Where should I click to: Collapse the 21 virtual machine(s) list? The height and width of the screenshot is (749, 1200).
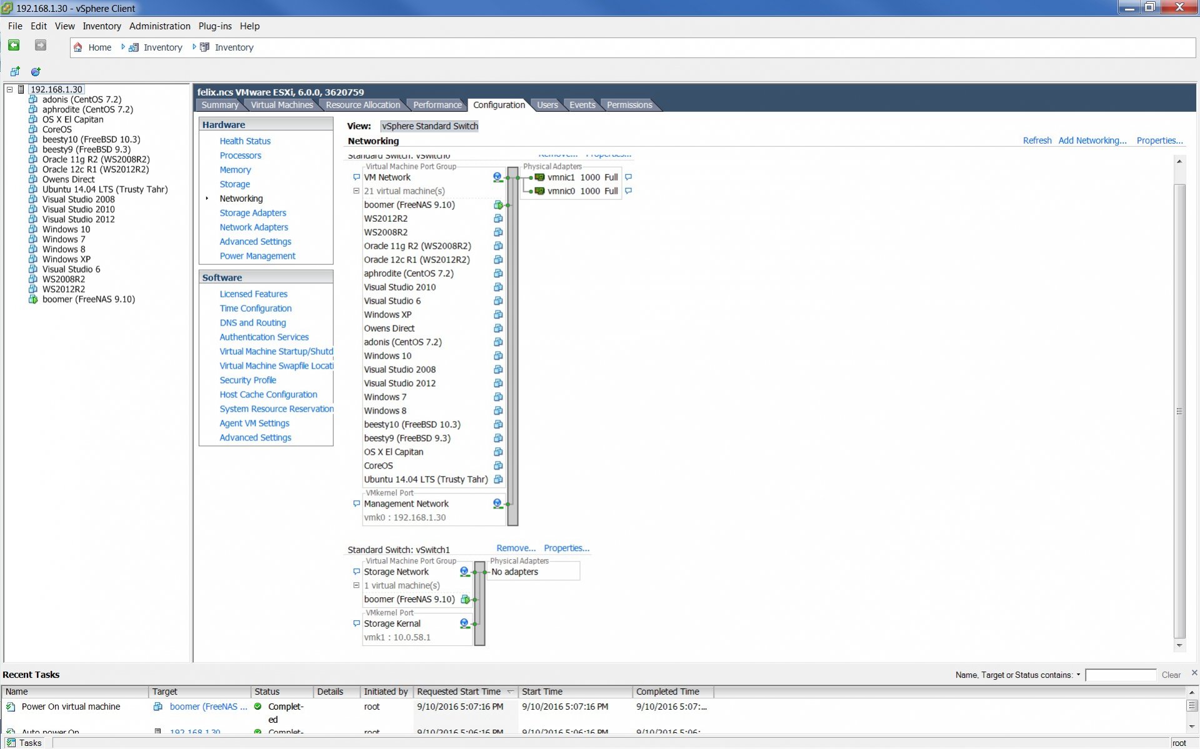(x=356, y=191)
